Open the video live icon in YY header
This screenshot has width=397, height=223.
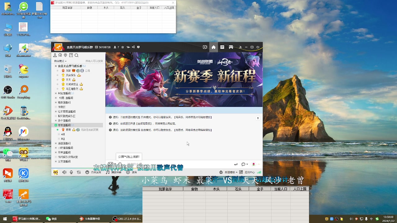(205, 47)
